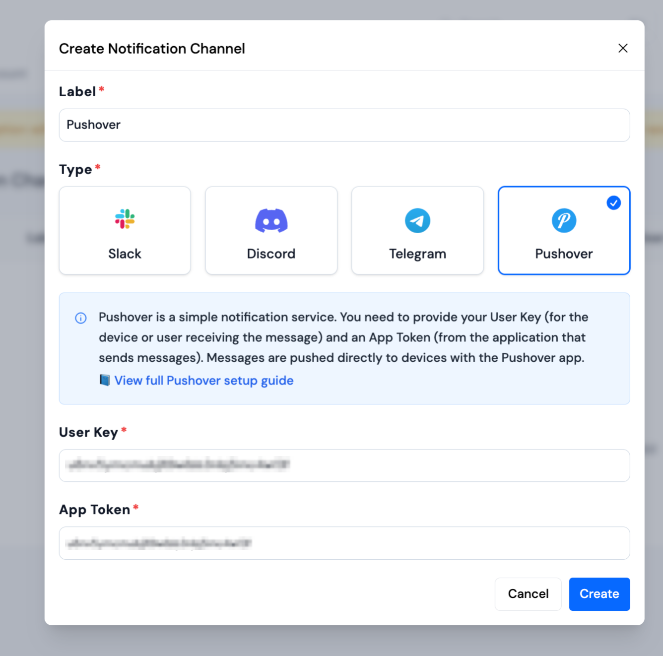Click the blue checkmark on Pushover card
The width and height of the screenshot is (663, 656).
coord(614,203)
